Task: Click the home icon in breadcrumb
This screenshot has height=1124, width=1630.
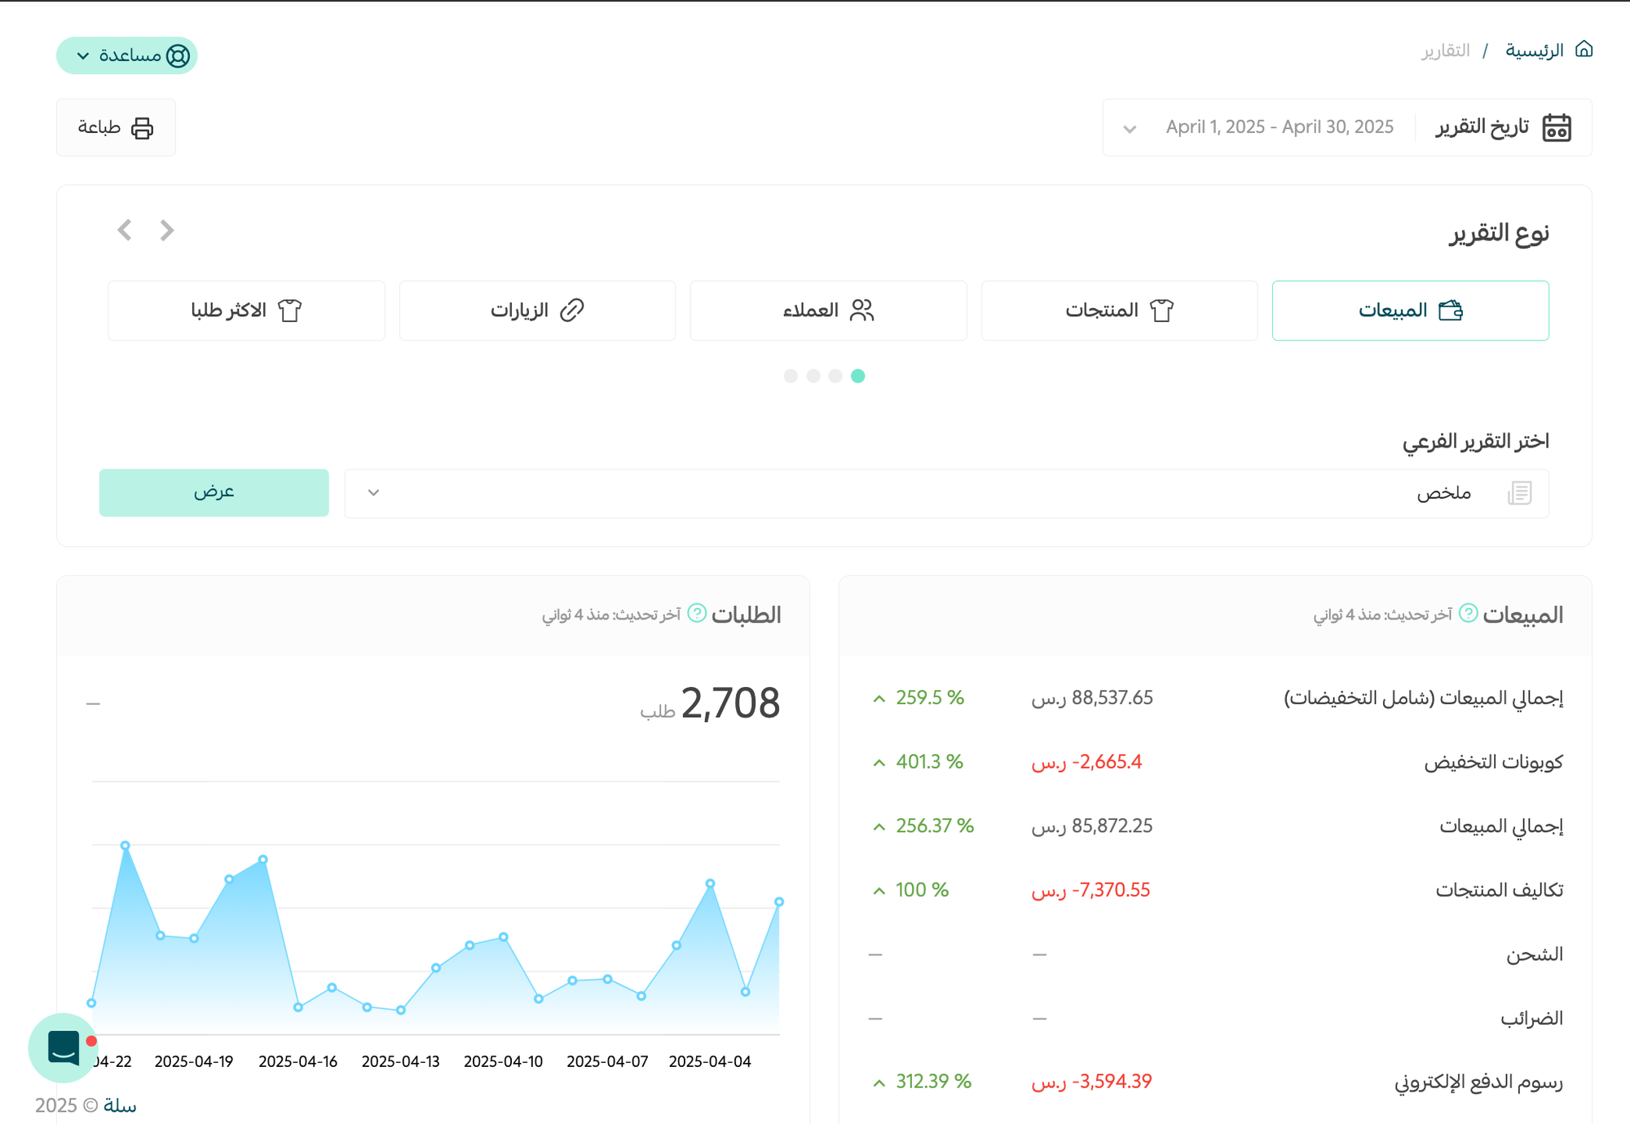Action: pos(1584,50)
